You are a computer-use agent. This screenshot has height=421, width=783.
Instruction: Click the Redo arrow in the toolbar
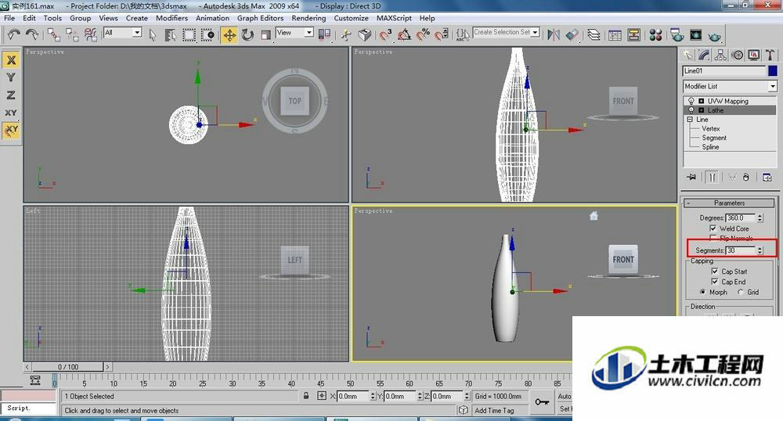point(32,34)
